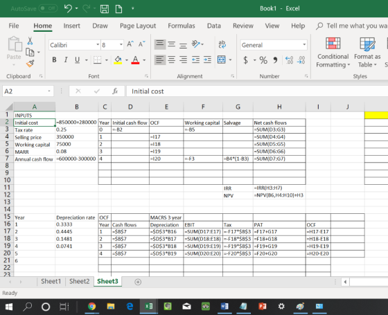Click Decrease Decimal icon
This screenshot has width=388, height=315.
tap(301, 60)
